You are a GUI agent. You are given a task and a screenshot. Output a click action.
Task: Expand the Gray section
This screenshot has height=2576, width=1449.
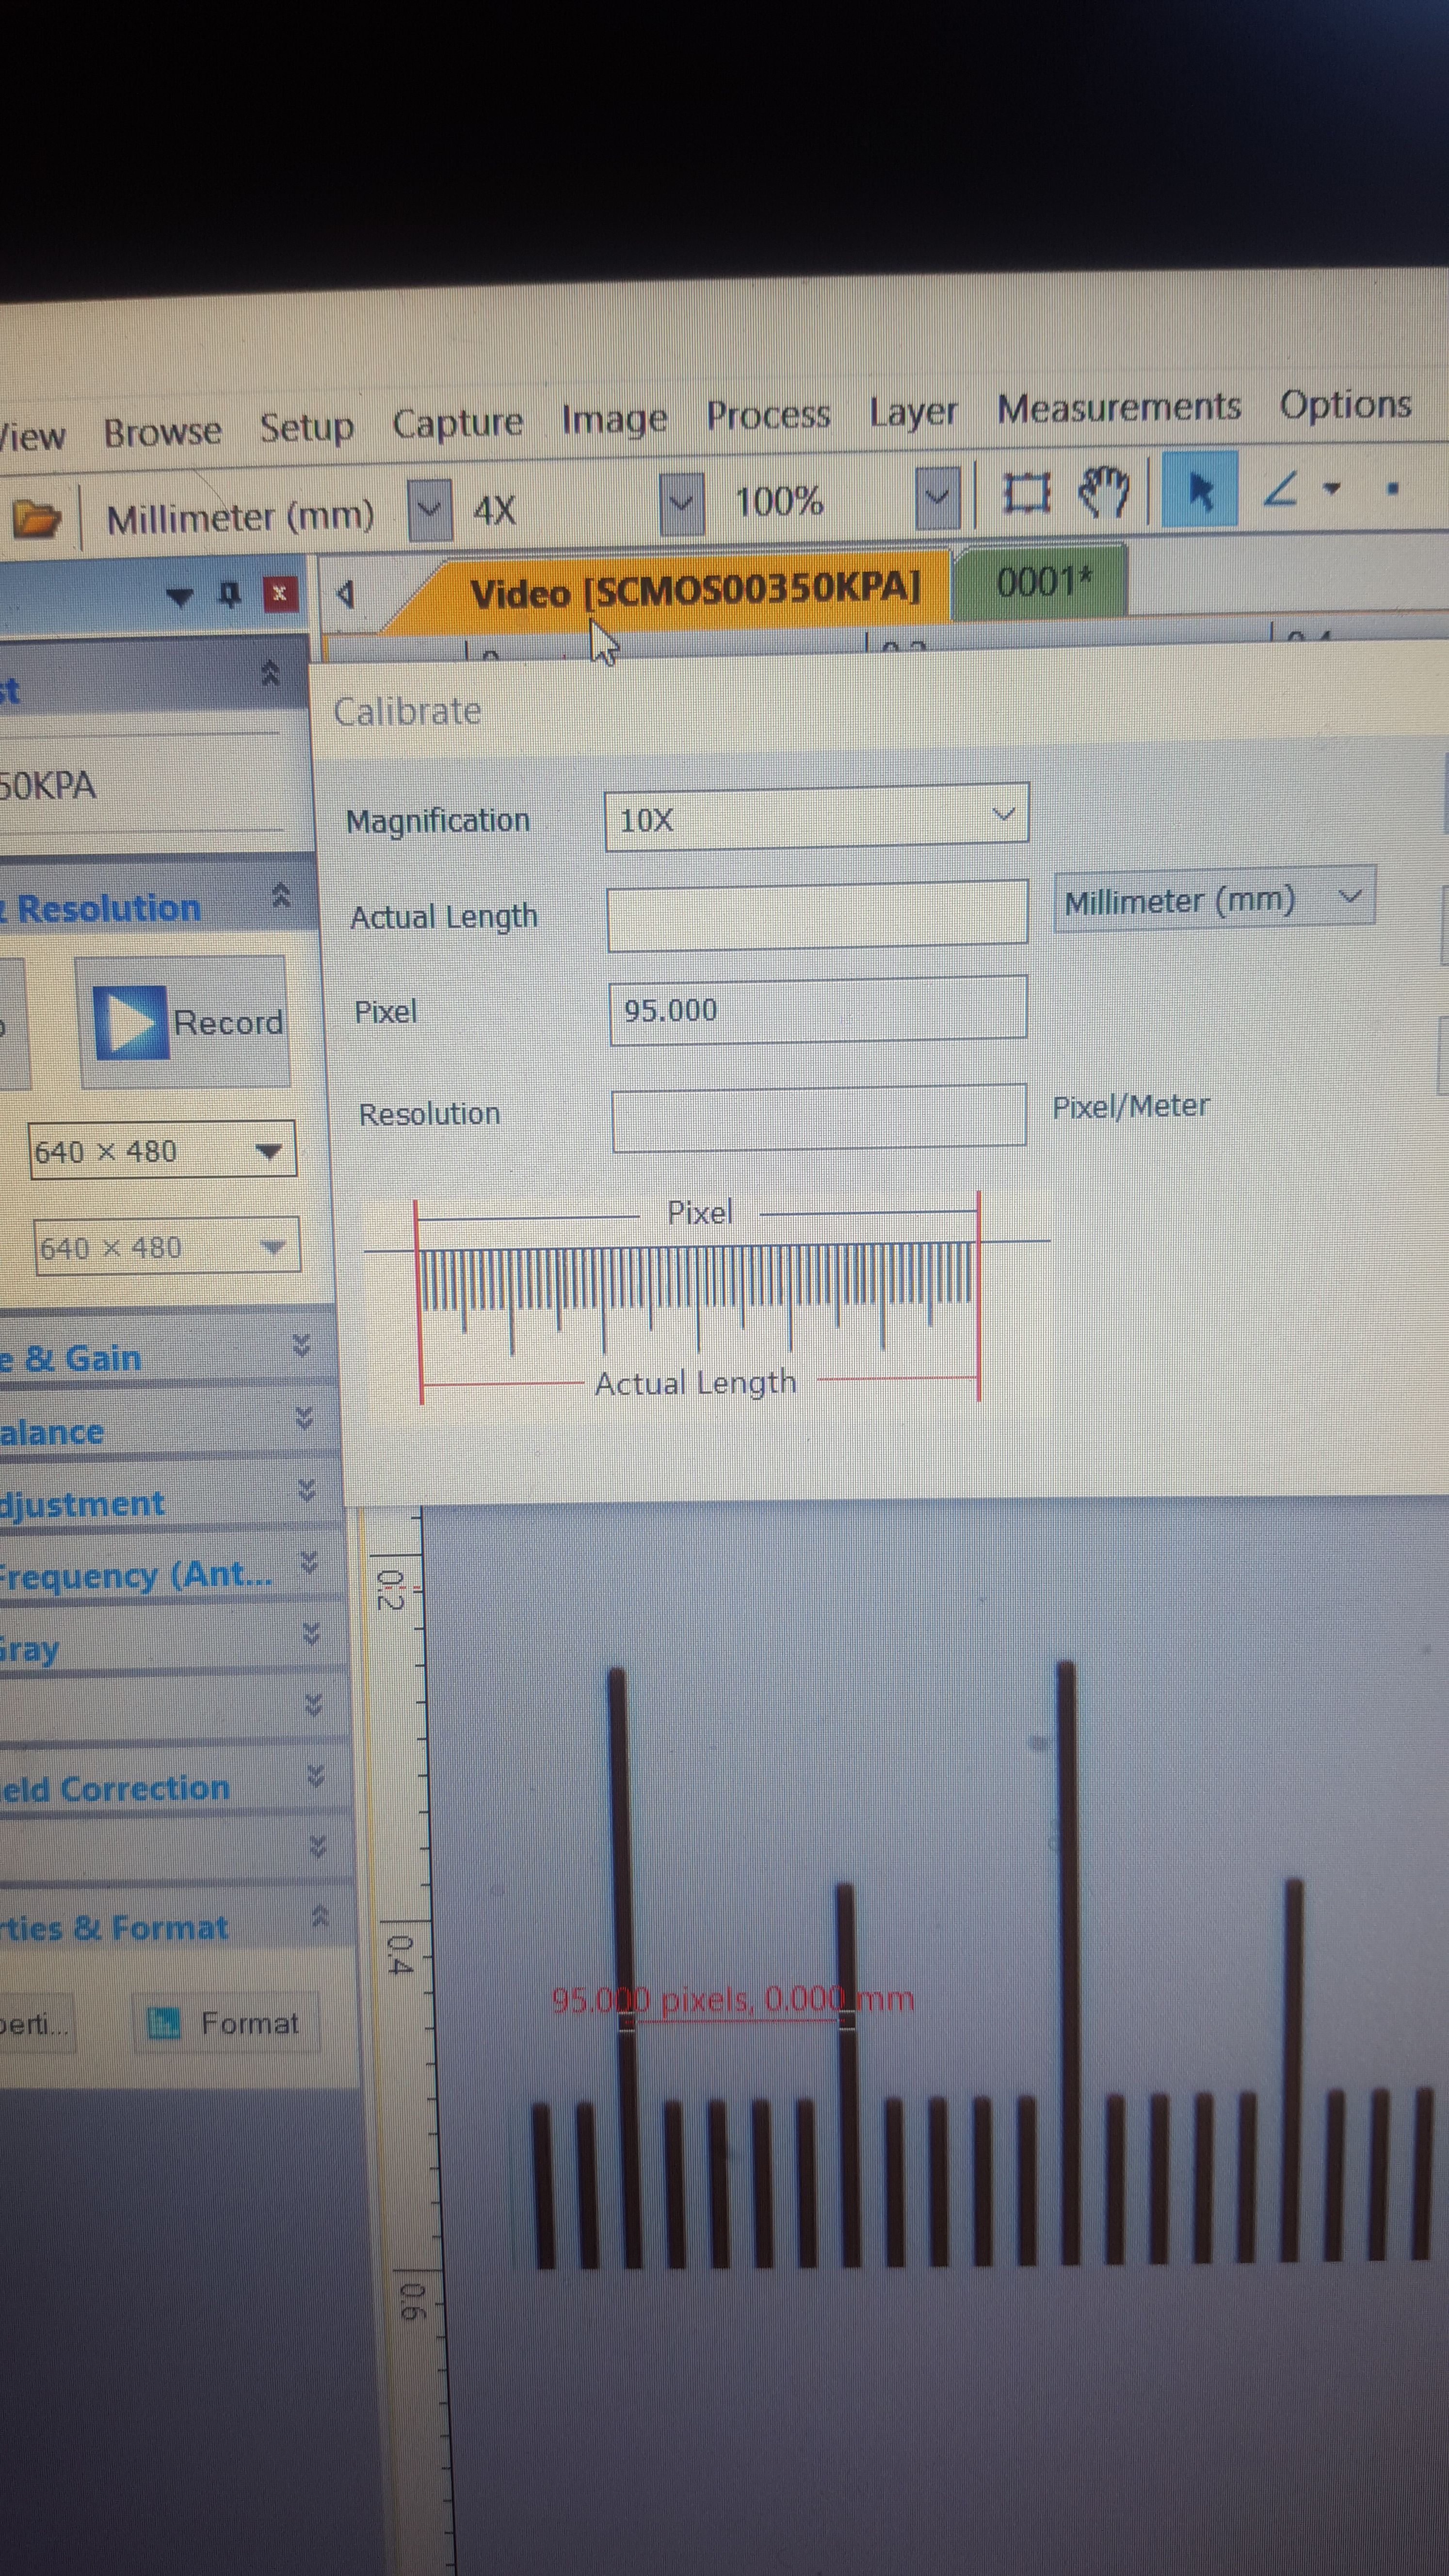(312, 1634)
